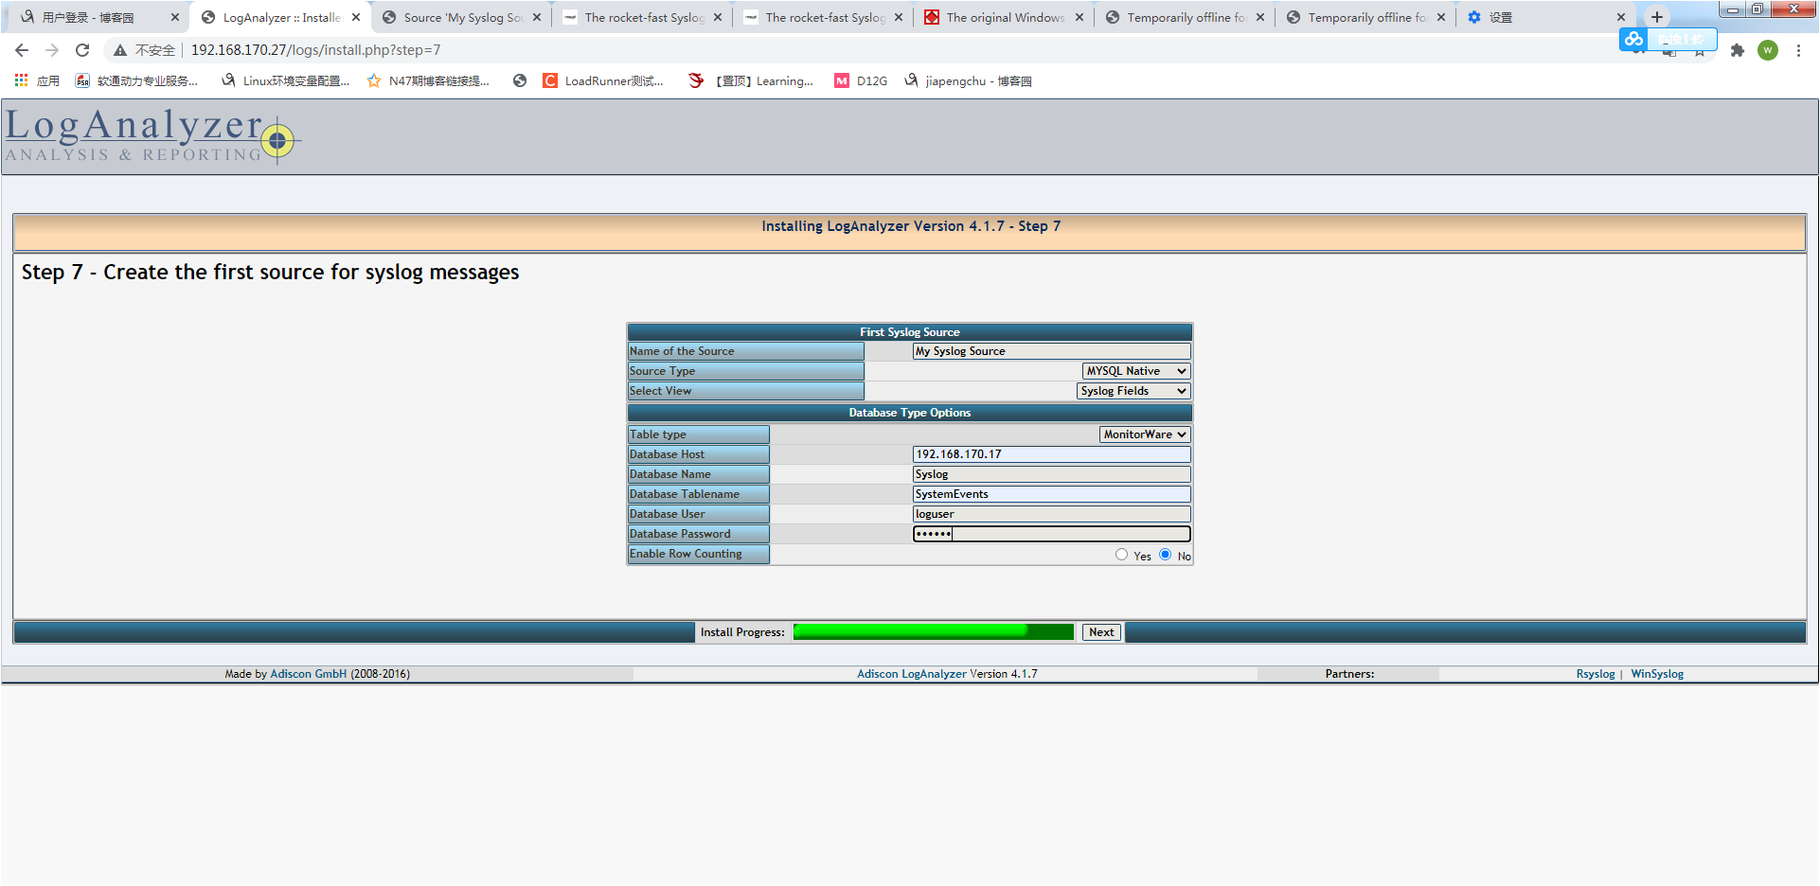Open the Adiscon LogAnalyzer footer link
The width and height of the screenshot is (1820, 886).
click(x=912, y=674)
